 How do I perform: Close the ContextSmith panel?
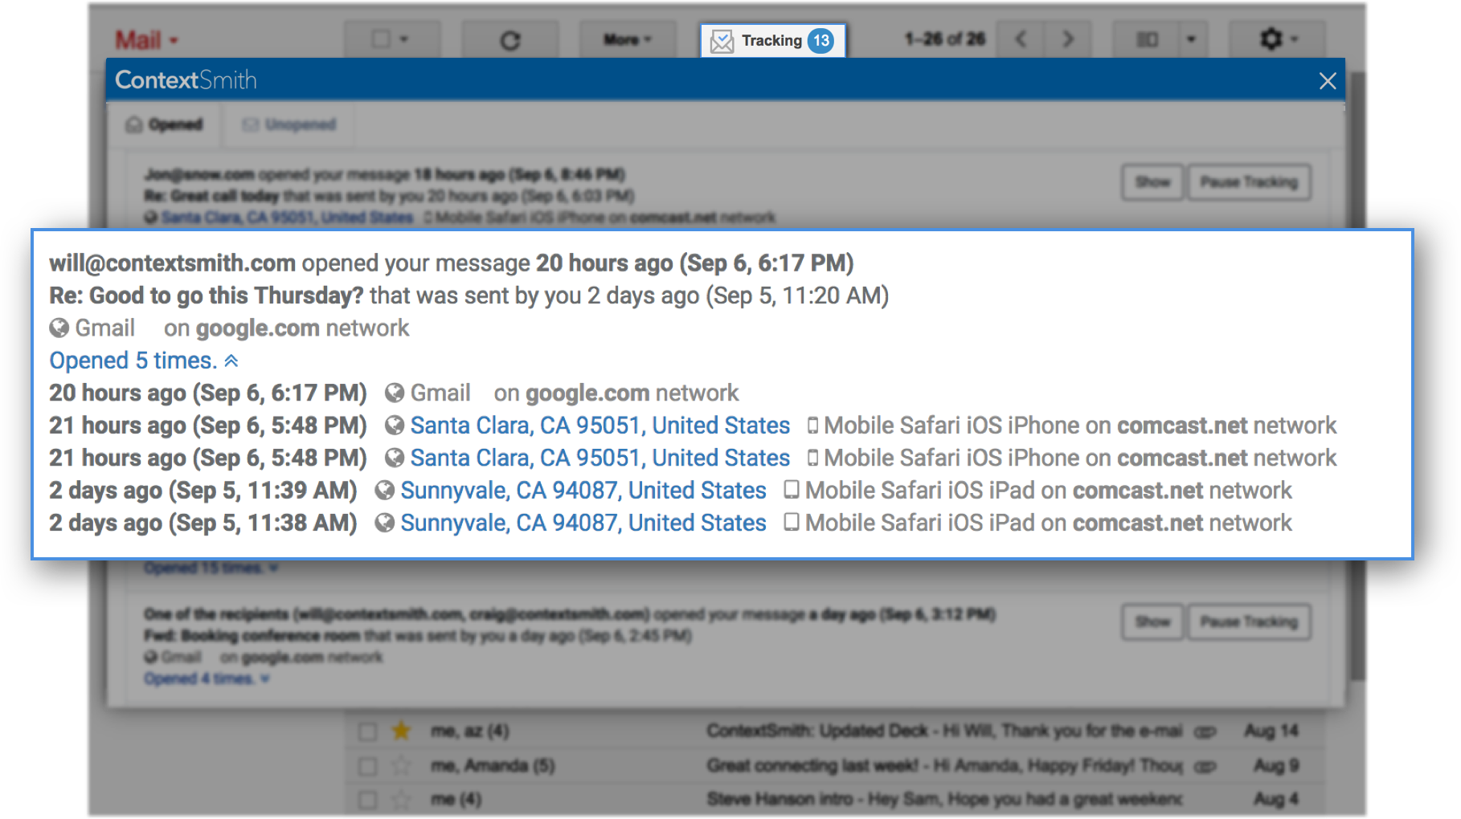pos(1328,80)
